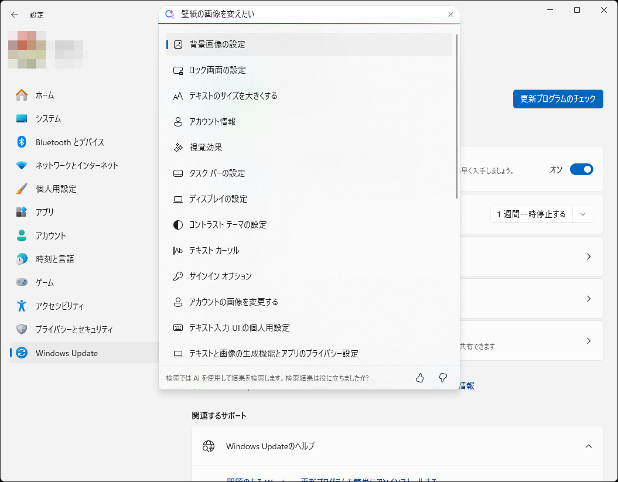
Task: Open the 詳細情報 link
Action: pos(465,385)
